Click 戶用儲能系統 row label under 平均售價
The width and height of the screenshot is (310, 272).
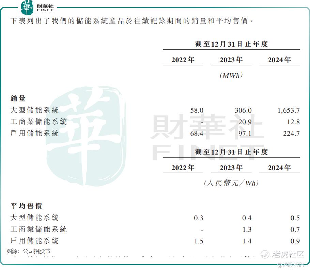35,241
